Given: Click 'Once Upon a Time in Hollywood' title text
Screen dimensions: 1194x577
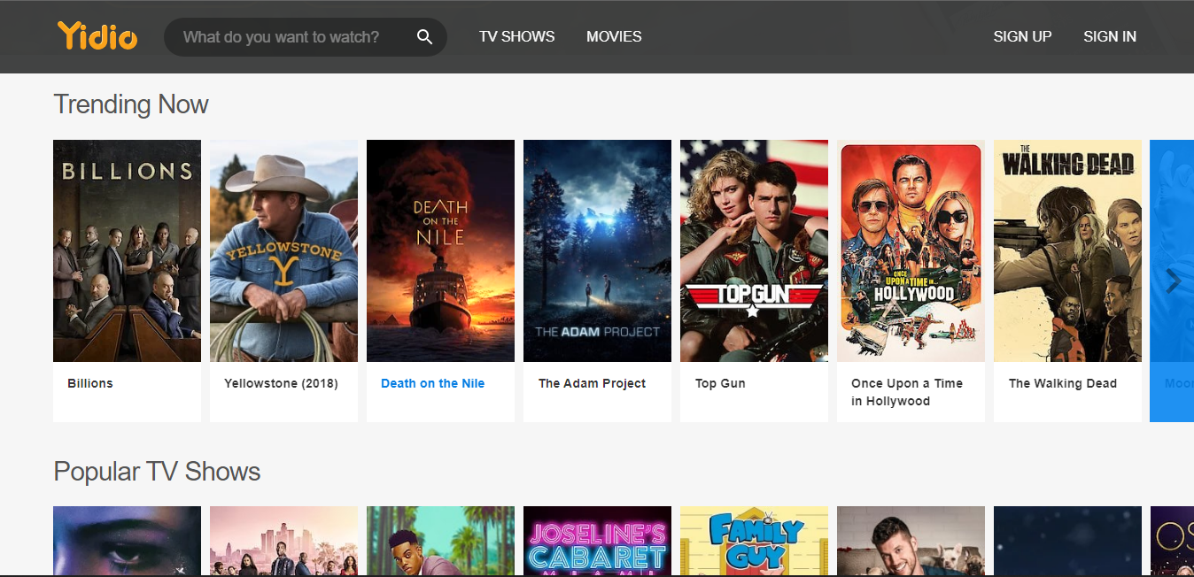Looking at the screenshot, I should [907, 392].
